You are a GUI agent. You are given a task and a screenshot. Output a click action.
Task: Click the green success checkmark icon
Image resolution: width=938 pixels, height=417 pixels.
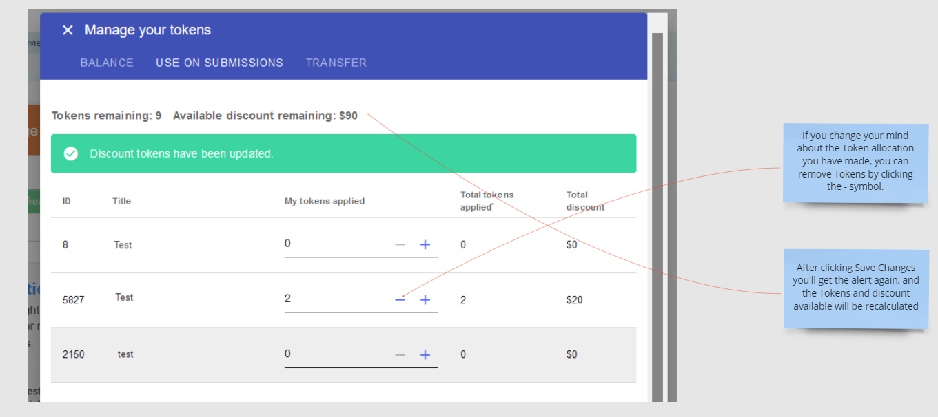70,153
